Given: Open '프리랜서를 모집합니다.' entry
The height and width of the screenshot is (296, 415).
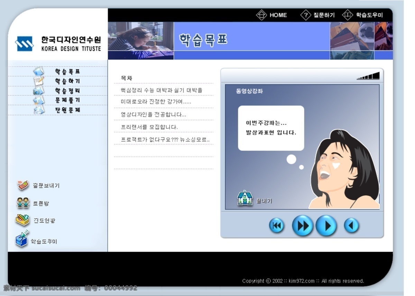Looking at the screenshot, I should [149, 127].
